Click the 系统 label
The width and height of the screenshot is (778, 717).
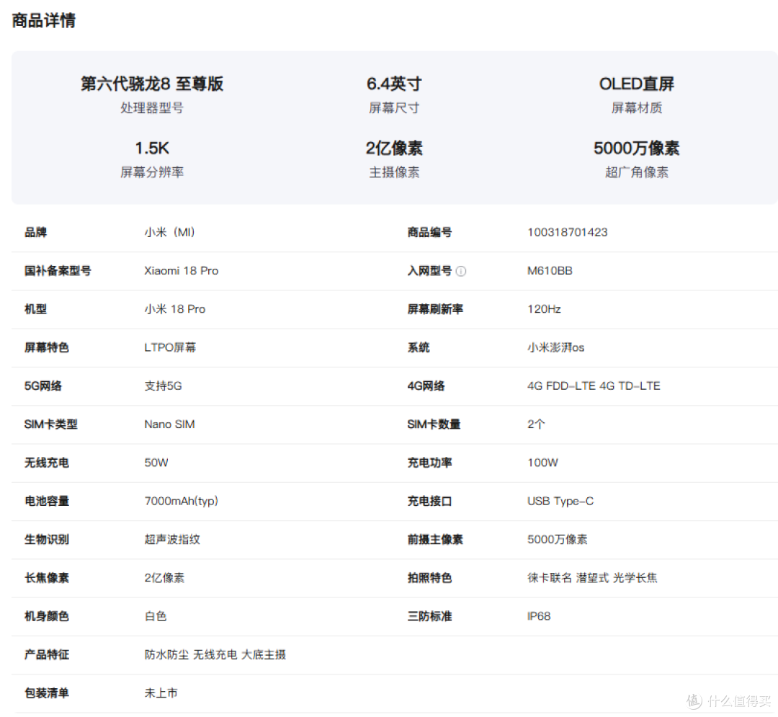419,347
